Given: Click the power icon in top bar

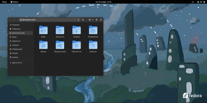Looking at the screenshot, I should [x=204, y=2].
